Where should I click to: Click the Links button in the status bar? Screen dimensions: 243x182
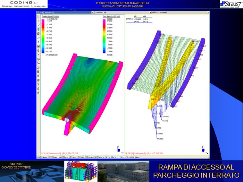pyautogui.click(x=81, y=157)
